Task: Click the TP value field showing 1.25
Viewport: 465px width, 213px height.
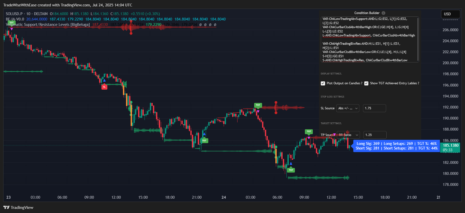Action: [x=375, y=135]
